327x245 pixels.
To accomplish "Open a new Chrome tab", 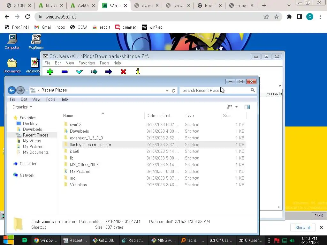I will click(x=264, y=6).
